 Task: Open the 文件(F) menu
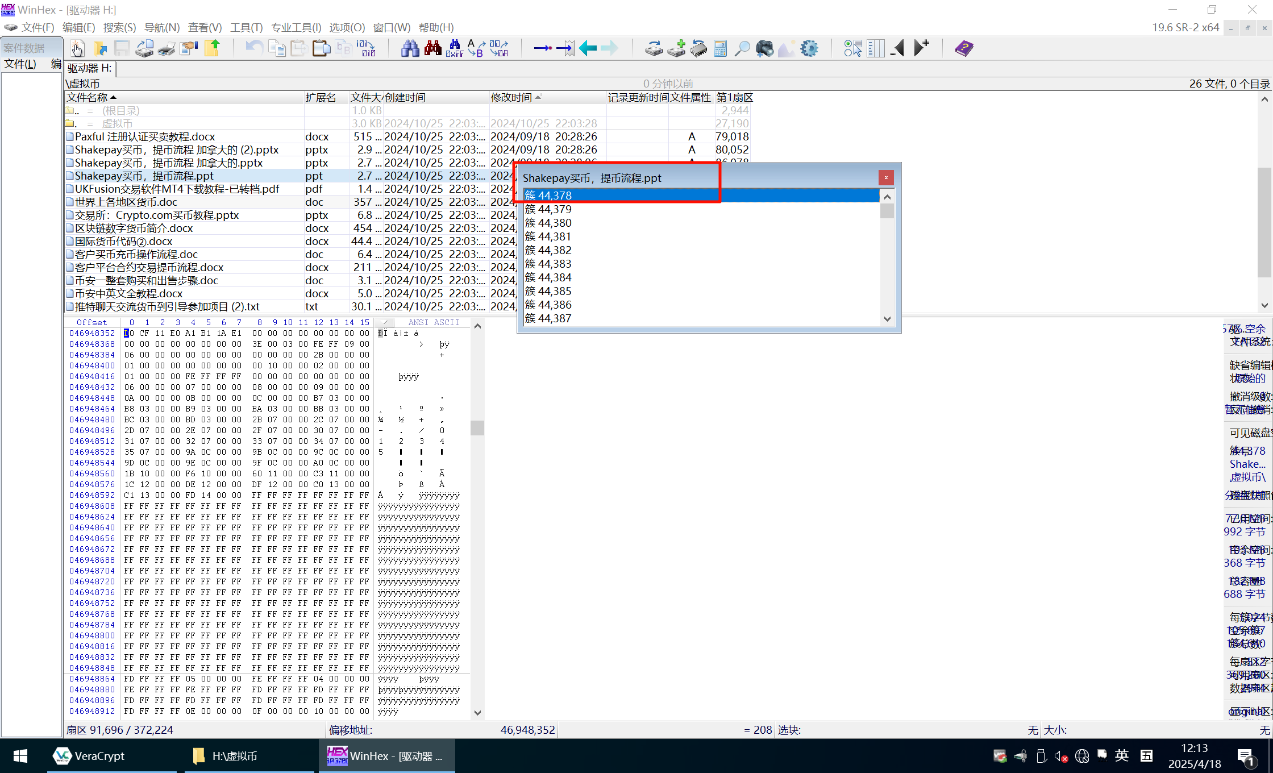[38, 27]
